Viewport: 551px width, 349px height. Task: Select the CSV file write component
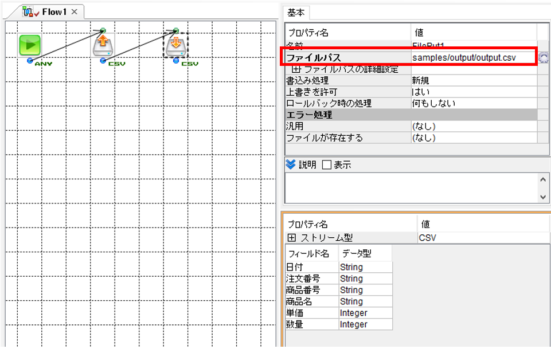(x=175, y=45)
